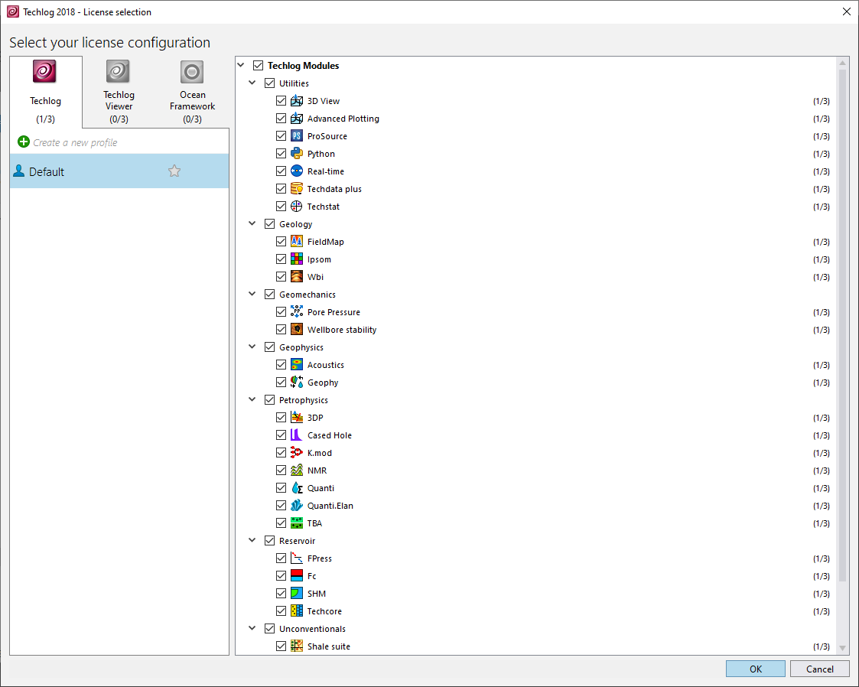The height and width of the screenshot is (687, 859).
Task: Select the Techlog license tab
Action: (45, 92)
